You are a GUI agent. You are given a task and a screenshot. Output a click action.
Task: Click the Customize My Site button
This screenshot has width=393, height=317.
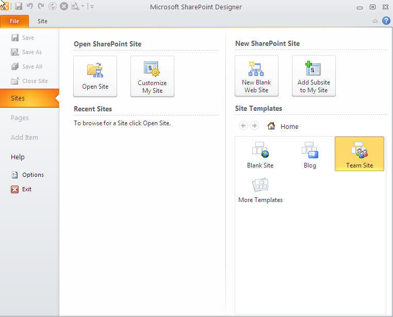pyautogui.click(x=152, y=76)
